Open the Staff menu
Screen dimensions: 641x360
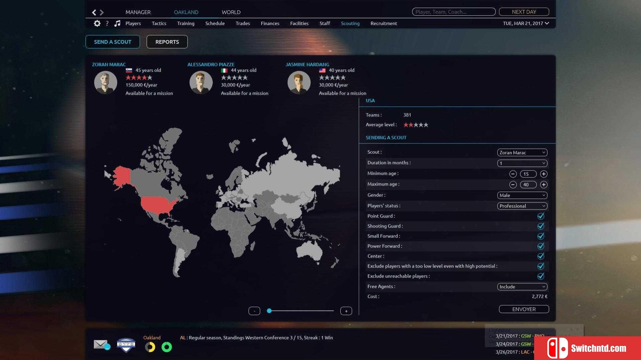pyautogui.click(x=325, y=23)
